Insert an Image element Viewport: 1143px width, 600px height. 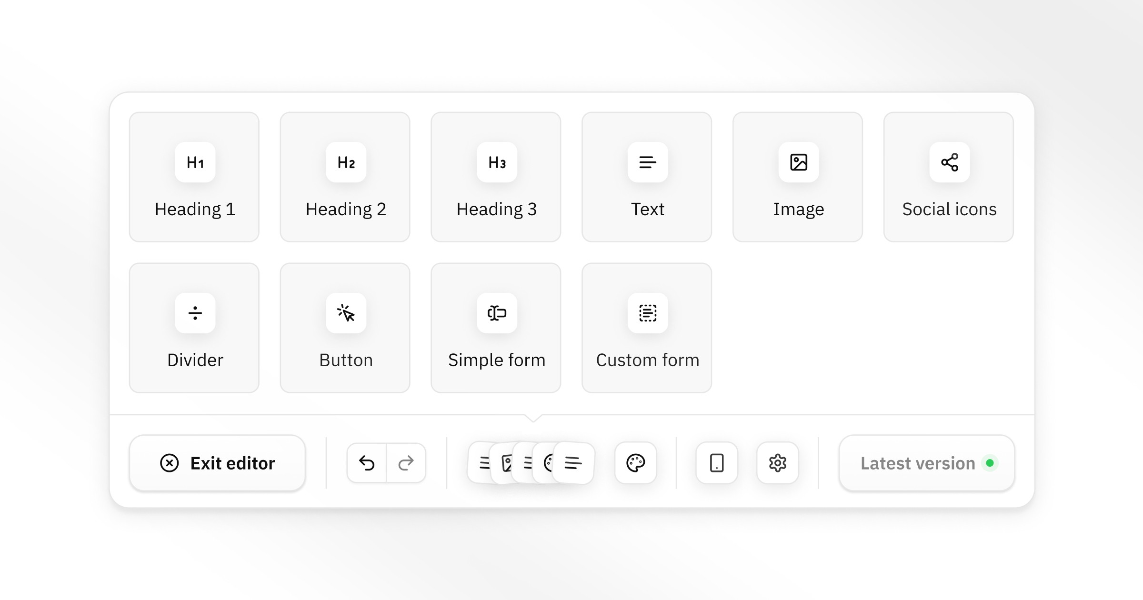tap(798, 177)
